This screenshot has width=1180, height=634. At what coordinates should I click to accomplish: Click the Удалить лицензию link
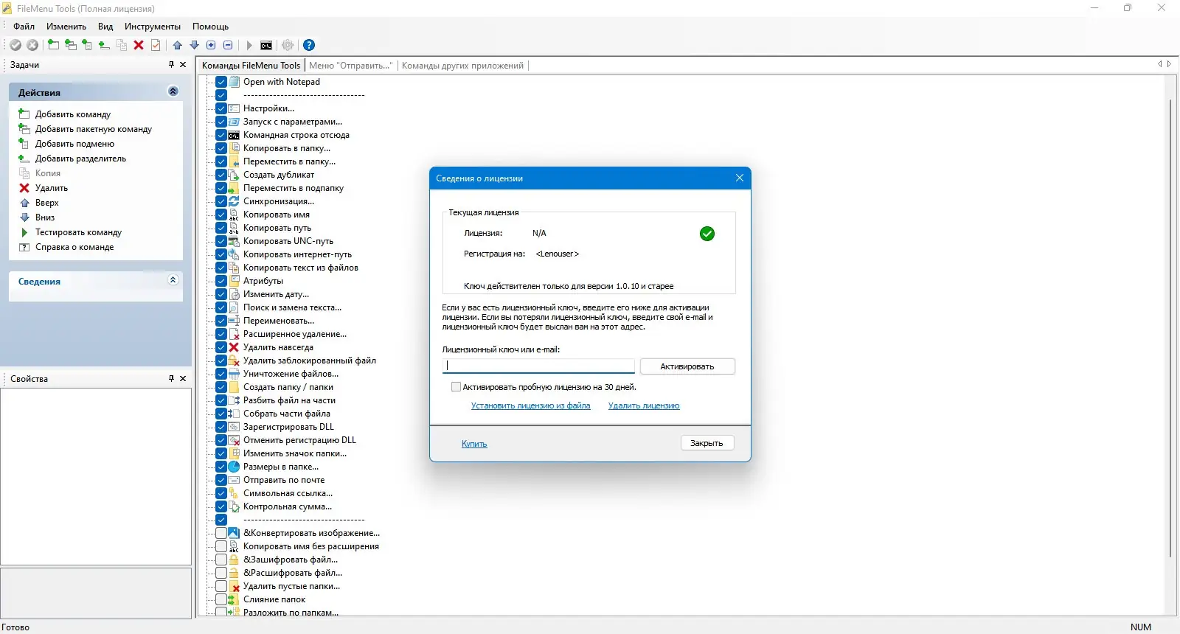[x=644, y=405]
